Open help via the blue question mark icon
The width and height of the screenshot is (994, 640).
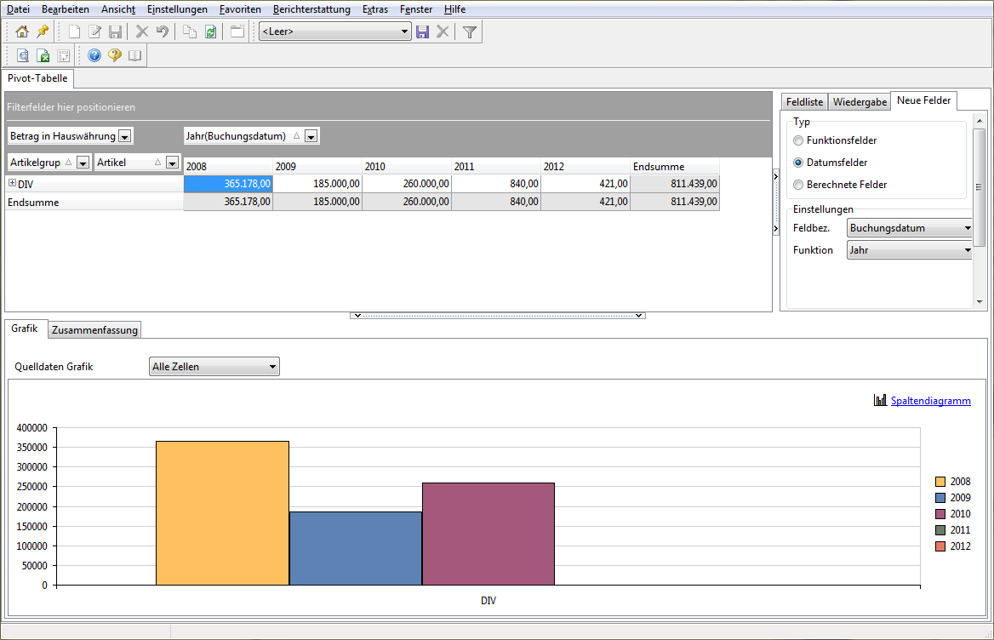tap(94, 56)
